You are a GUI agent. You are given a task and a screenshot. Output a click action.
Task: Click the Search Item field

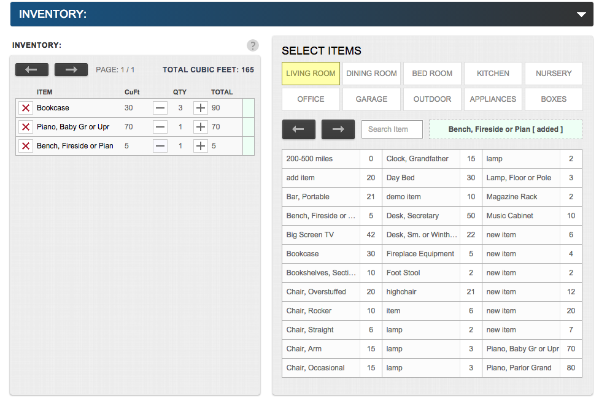[392, 129]
